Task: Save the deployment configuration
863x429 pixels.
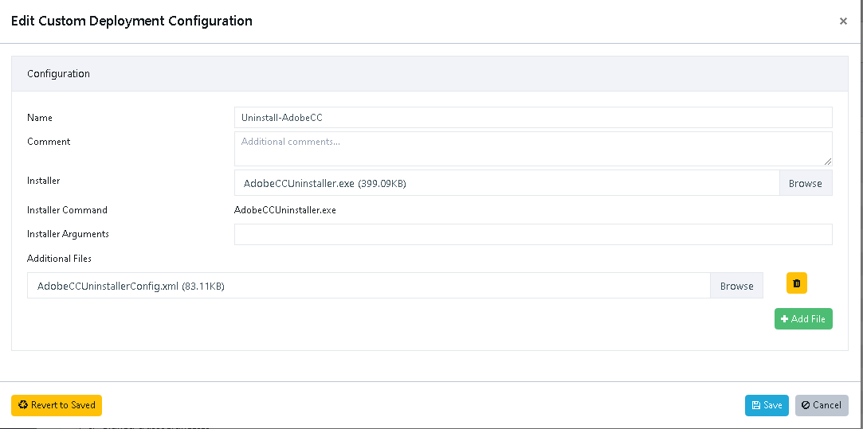Action: click(x=767, y=405)
